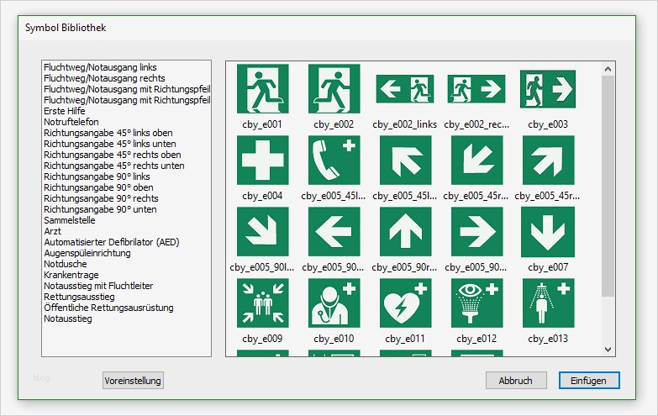Choose the cby_e013 emergency shower symbol

coord(548,303)
